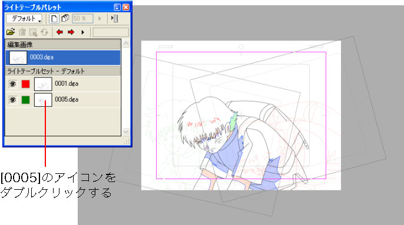Expand the arrow beside the 50 % field
404x225 pixels.
click(100, 19)
